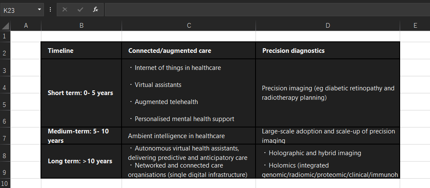The height and width of the screenshot is (188, 430).
Task: Click the Enter checkmark icon
Action: coord(80,9)
